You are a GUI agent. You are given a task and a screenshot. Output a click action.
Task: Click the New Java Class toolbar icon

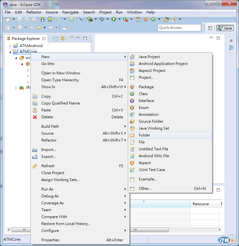153,19
